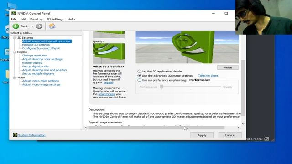This screenshot has height=164, width=292.
Task: Open the System Information link
Action: click(x=31, y=135)
